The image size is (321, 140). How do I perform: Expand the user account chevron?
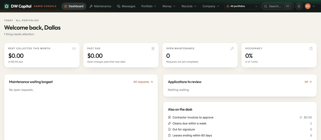[314, 6]
